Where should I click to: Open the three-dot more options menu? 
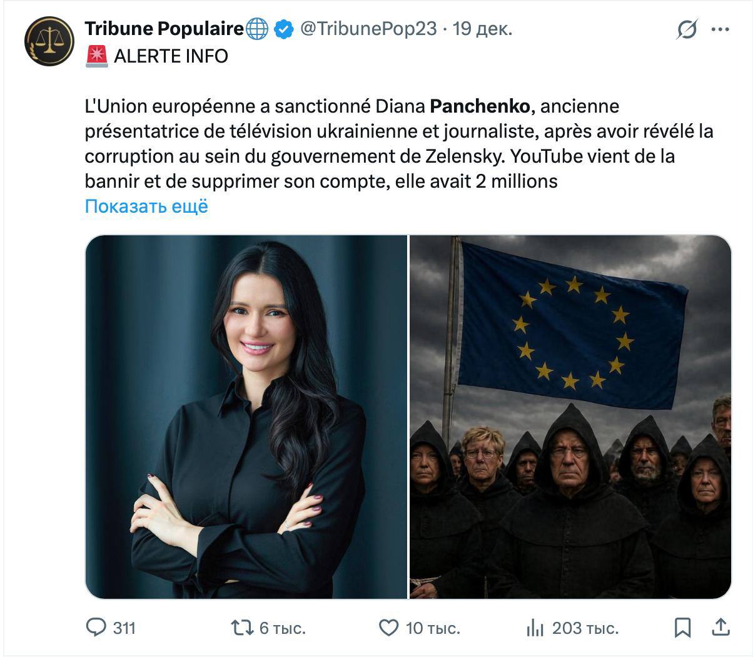720,29
